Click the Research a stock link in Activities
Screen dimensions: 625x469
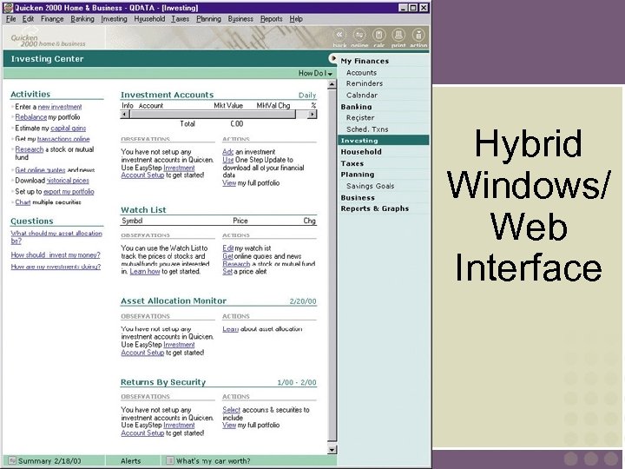click(x=30, y=149)
